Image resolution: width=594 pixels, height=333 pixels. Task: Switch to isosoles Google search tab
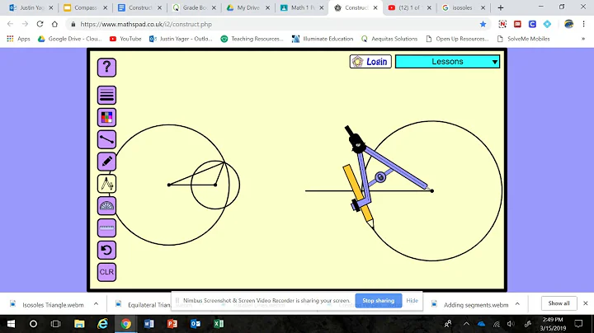[464, 7]
